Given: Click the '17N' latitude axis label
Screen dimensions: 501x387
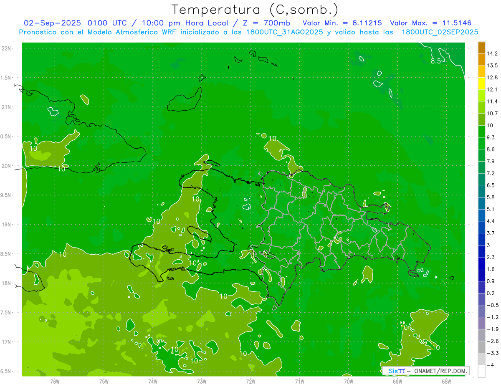Looking at the screenshot, I should pyautogui.click(x=7, y=342).
